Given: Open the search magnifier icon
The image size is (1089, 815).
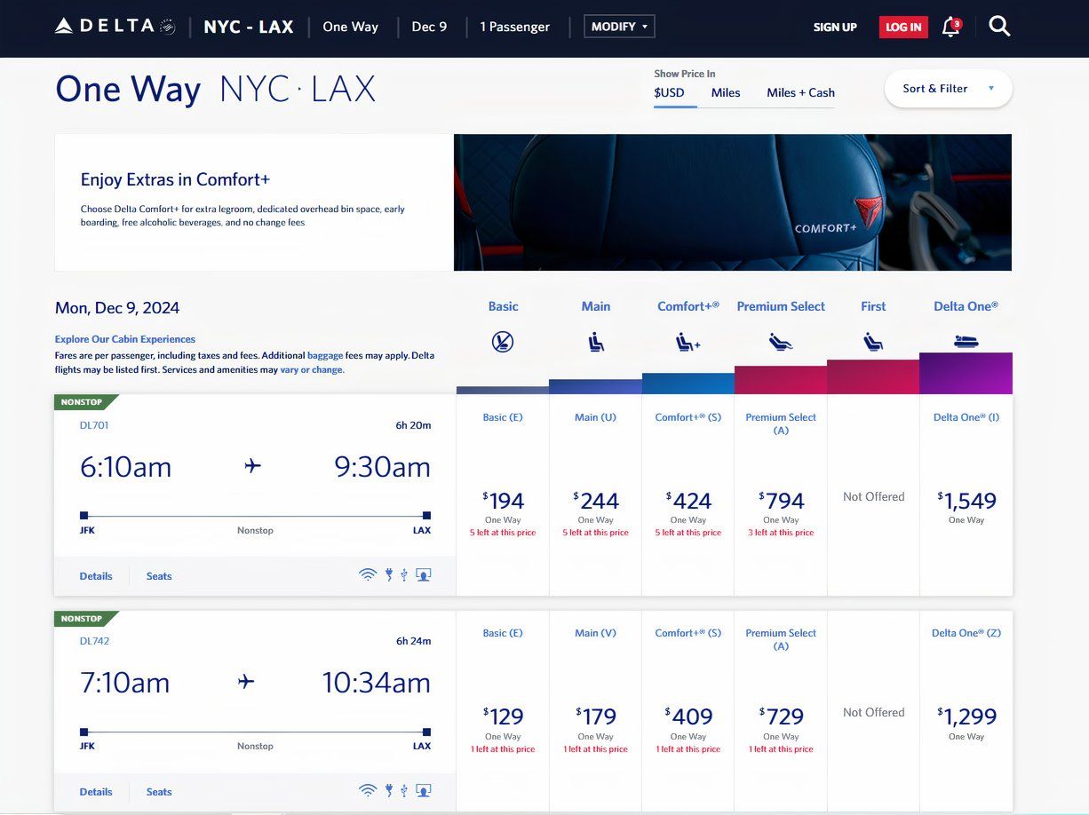Looking at the screenshot, I should click(x=999, y=27).
